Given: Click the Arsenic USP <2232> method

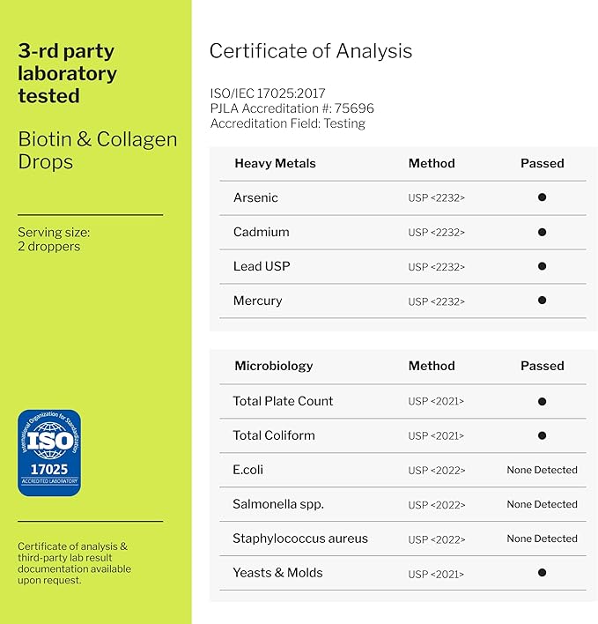Looking at the screenshot, I should 436,197.
